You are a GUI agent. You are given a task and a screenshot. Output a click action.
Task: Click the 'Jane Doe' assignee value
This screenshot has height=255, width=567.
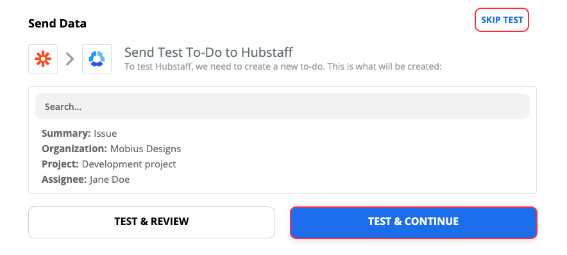click(x=110, y=180)
